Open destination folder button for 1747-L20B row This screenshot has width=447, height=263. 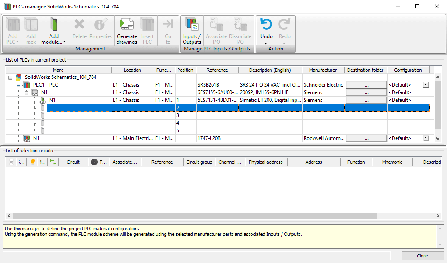(x=366, y=138)
